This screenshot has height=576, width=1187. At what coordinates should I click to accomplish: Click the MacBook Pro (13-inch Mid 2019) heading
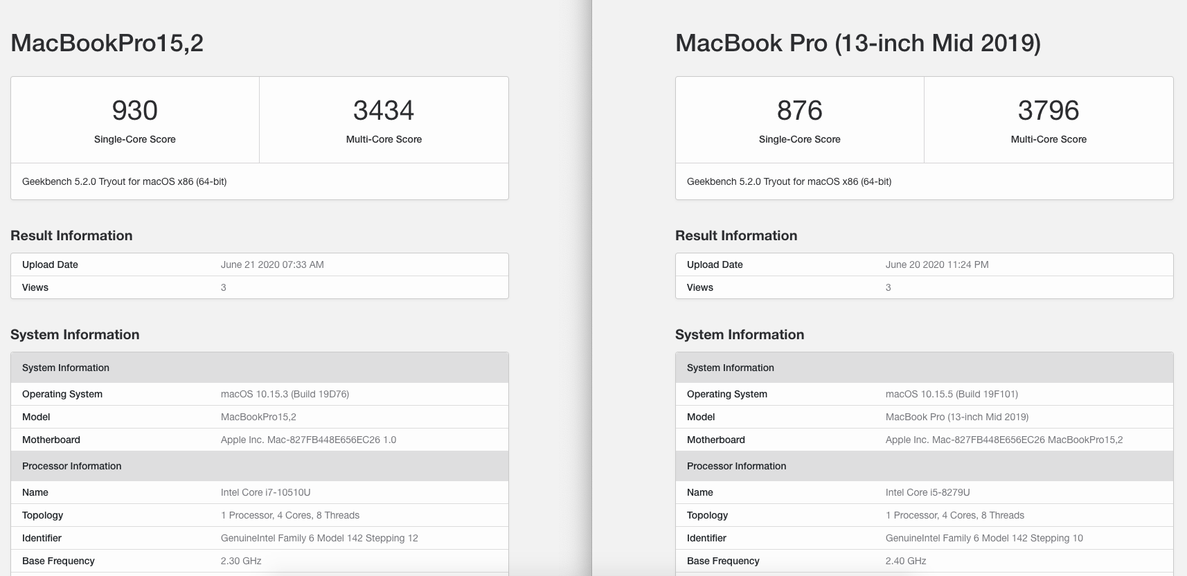tap(858, 44)
